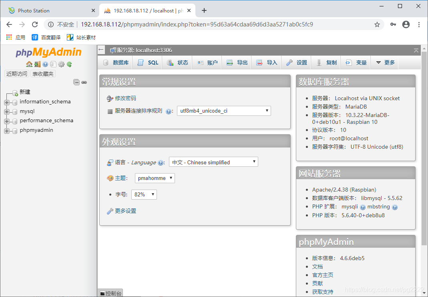Click the saved passwords key icon
Image resolution: width=428 pixels, height=297 pixels.
coord(393,24)
